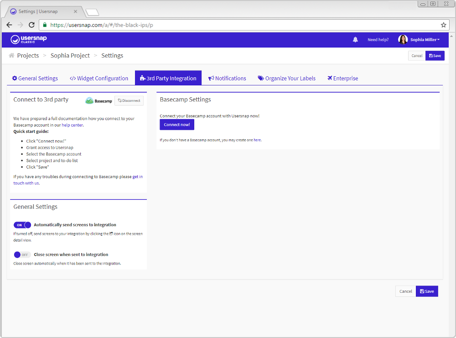This screenshot has width=456, height=338.
Task: Open Sophia Project in the breadcrumb
Action: 70,55
